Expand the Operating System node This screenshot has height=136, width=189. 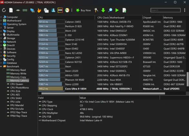[1, 24]
